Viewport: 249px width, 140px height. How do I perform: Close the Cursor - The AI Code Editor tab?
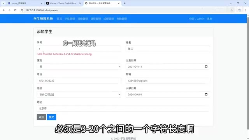pyautogui.click(x=80, y=3)
